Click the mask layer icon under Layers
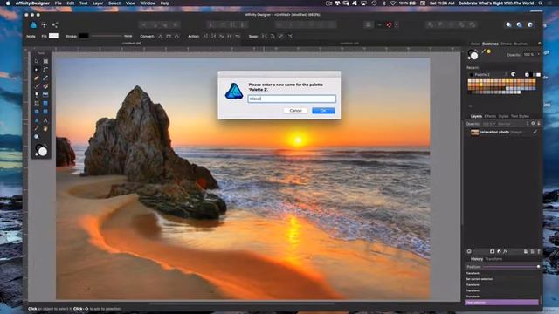 pos(493,252)
